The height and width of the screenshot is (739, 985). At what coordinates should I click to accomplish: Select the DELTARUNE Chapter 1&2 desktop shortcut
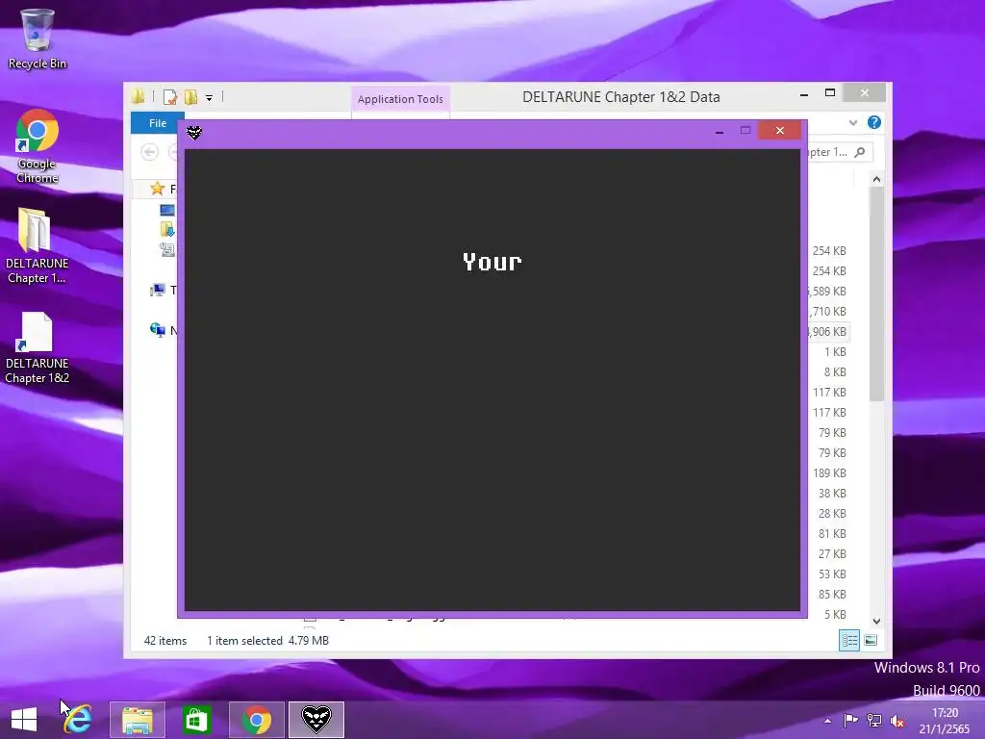tap(38, 347)
